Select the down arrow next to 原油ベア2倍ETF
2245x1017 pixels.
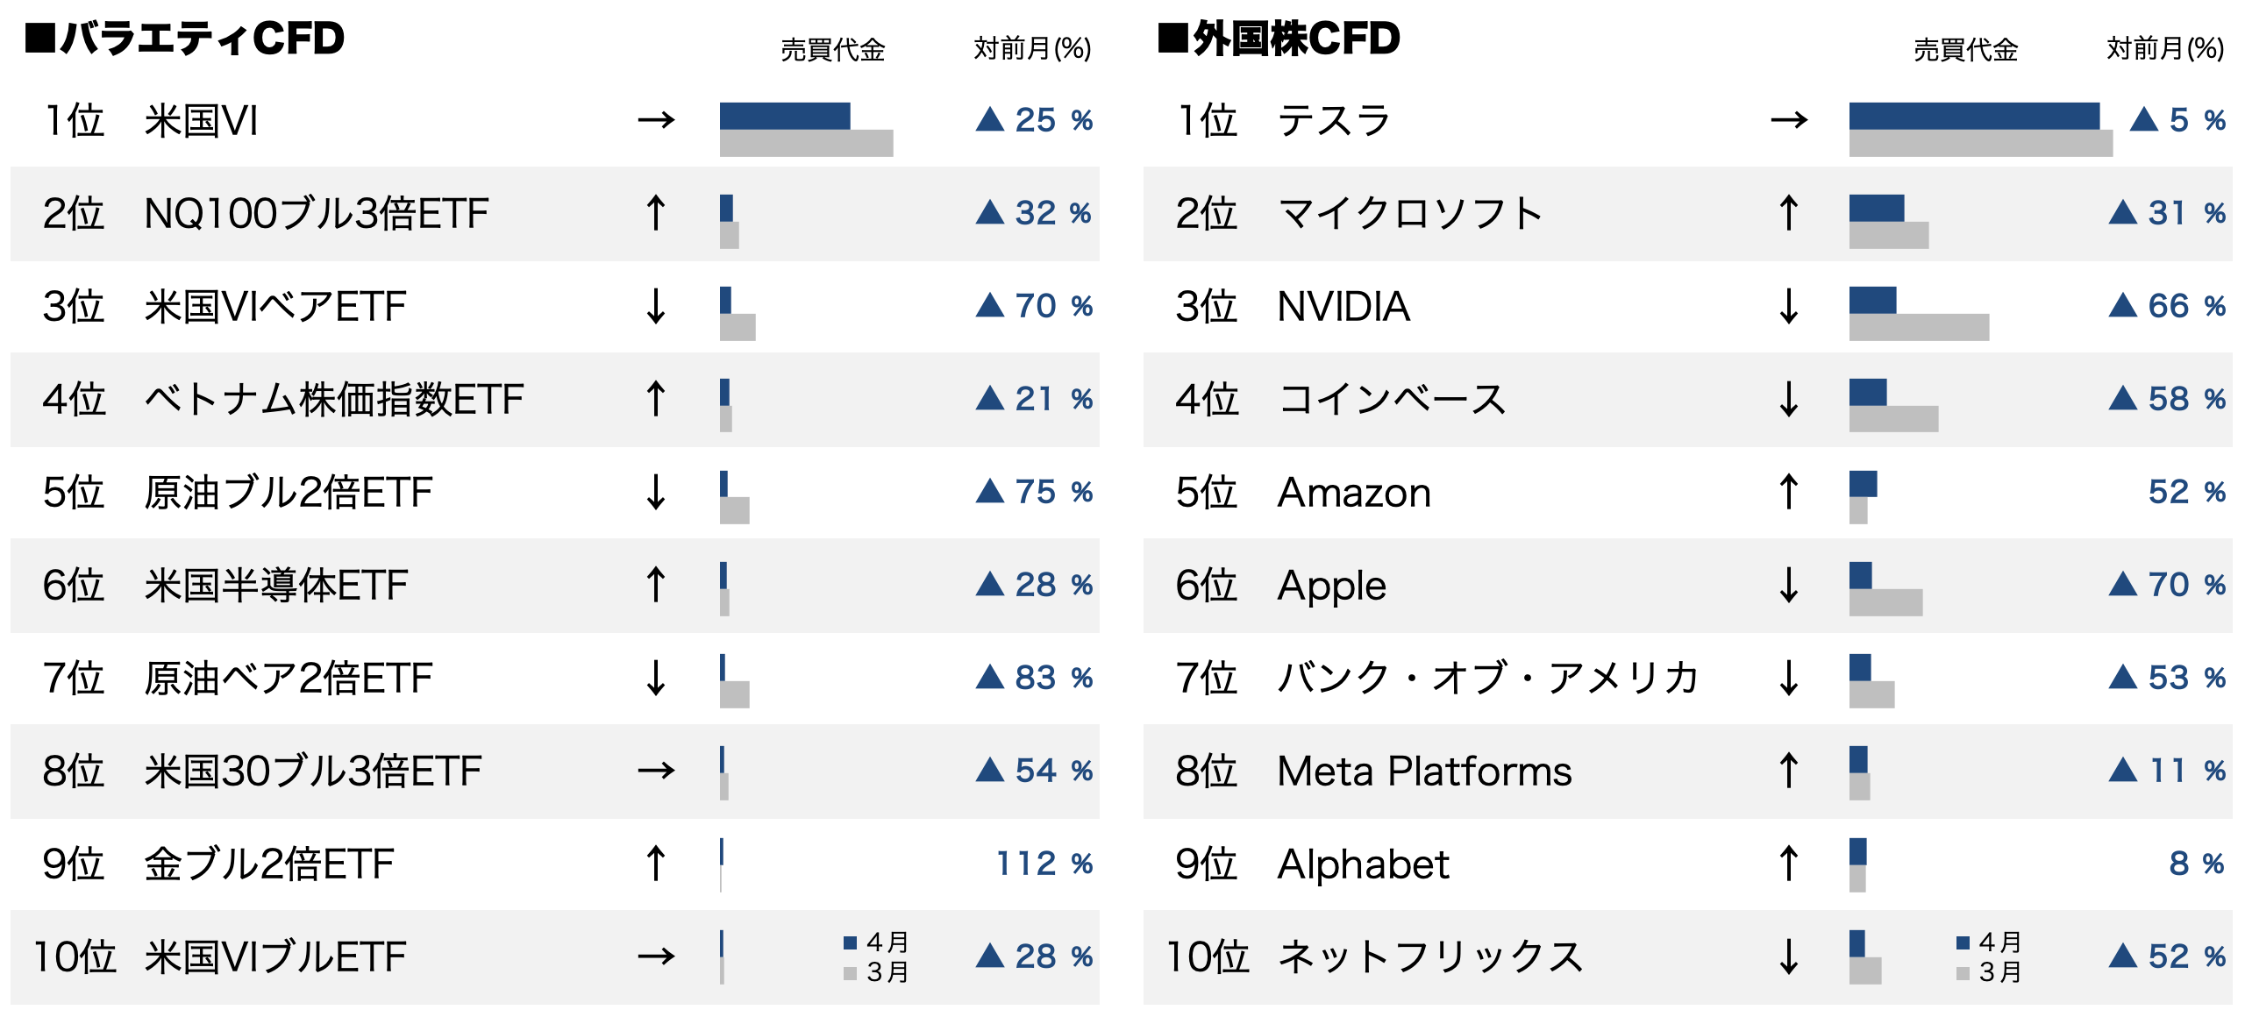[x=656, y=678]
